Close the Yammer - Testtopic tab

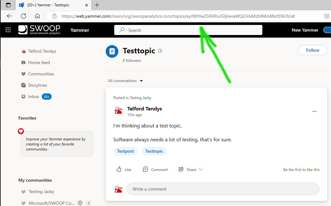pos(87,5)
